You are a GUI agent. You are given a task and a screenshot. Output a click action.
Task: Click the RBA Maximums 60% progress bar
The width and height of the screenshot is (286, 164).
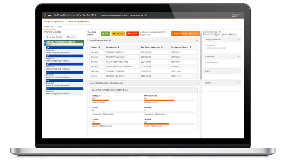tap(169, 100)
